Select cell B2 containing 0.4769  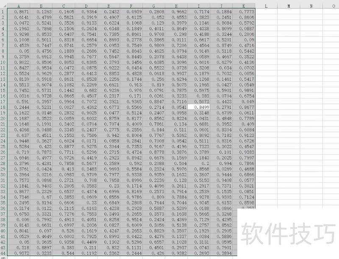[41, 17]
